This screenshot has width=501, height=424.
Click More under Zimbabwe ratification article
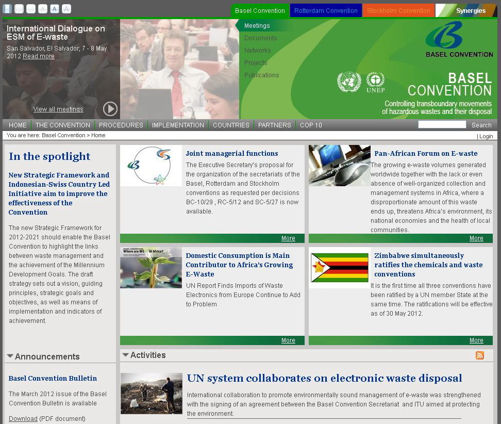pyautogui.click(x=476, y=340)
